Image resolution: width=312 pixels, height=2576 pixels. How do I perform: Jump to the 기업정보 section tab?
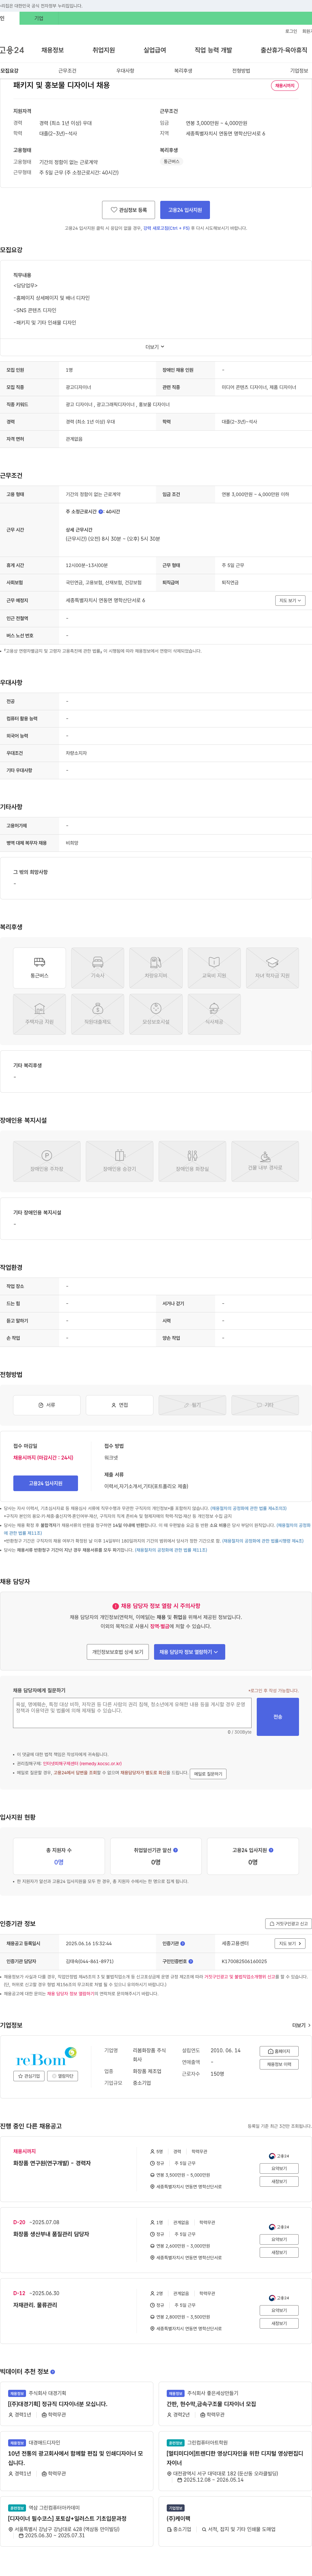tap(299, 71)
